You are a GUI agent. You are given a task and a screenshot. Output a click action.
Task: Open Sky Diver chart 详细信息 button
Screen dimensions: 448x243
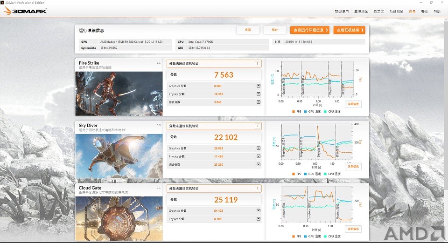point(353,166)
